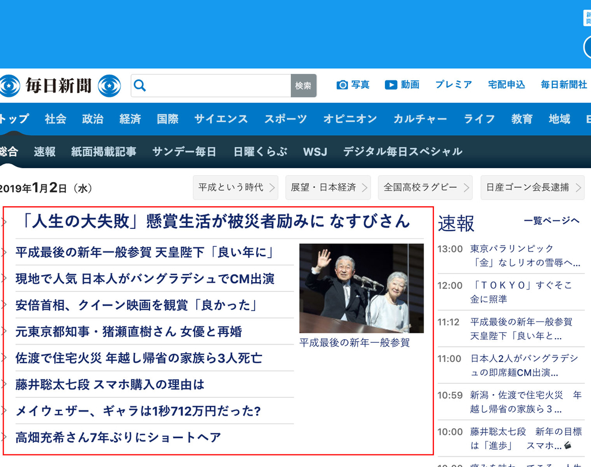
Task: Open the 一覧ページへ link
Action: [551, 220]
